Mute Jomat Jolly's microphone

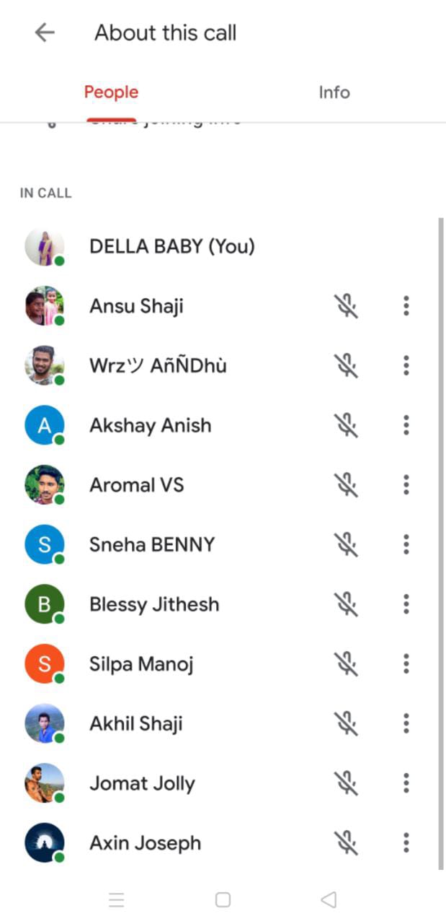click(347, 783)
